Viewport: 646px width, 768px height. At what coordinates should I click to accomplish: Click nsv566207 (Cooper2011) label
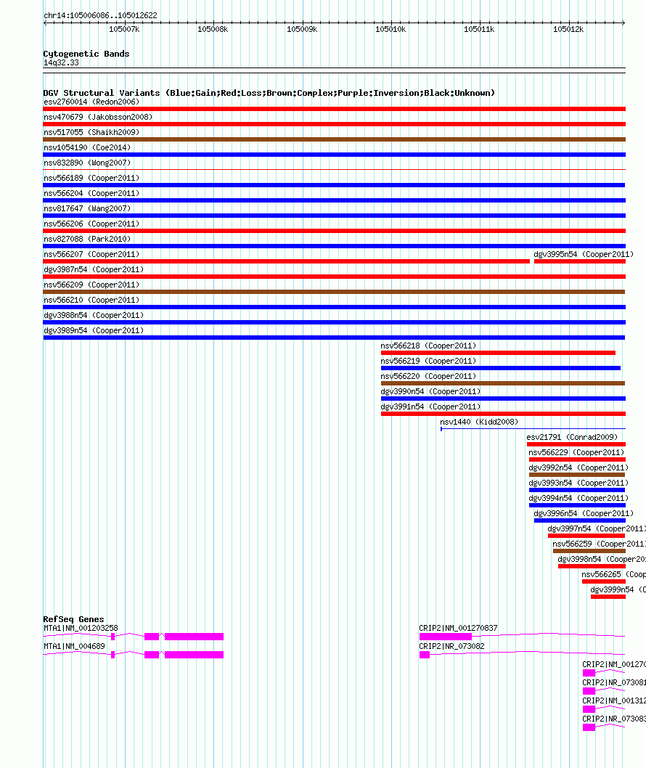91,254
